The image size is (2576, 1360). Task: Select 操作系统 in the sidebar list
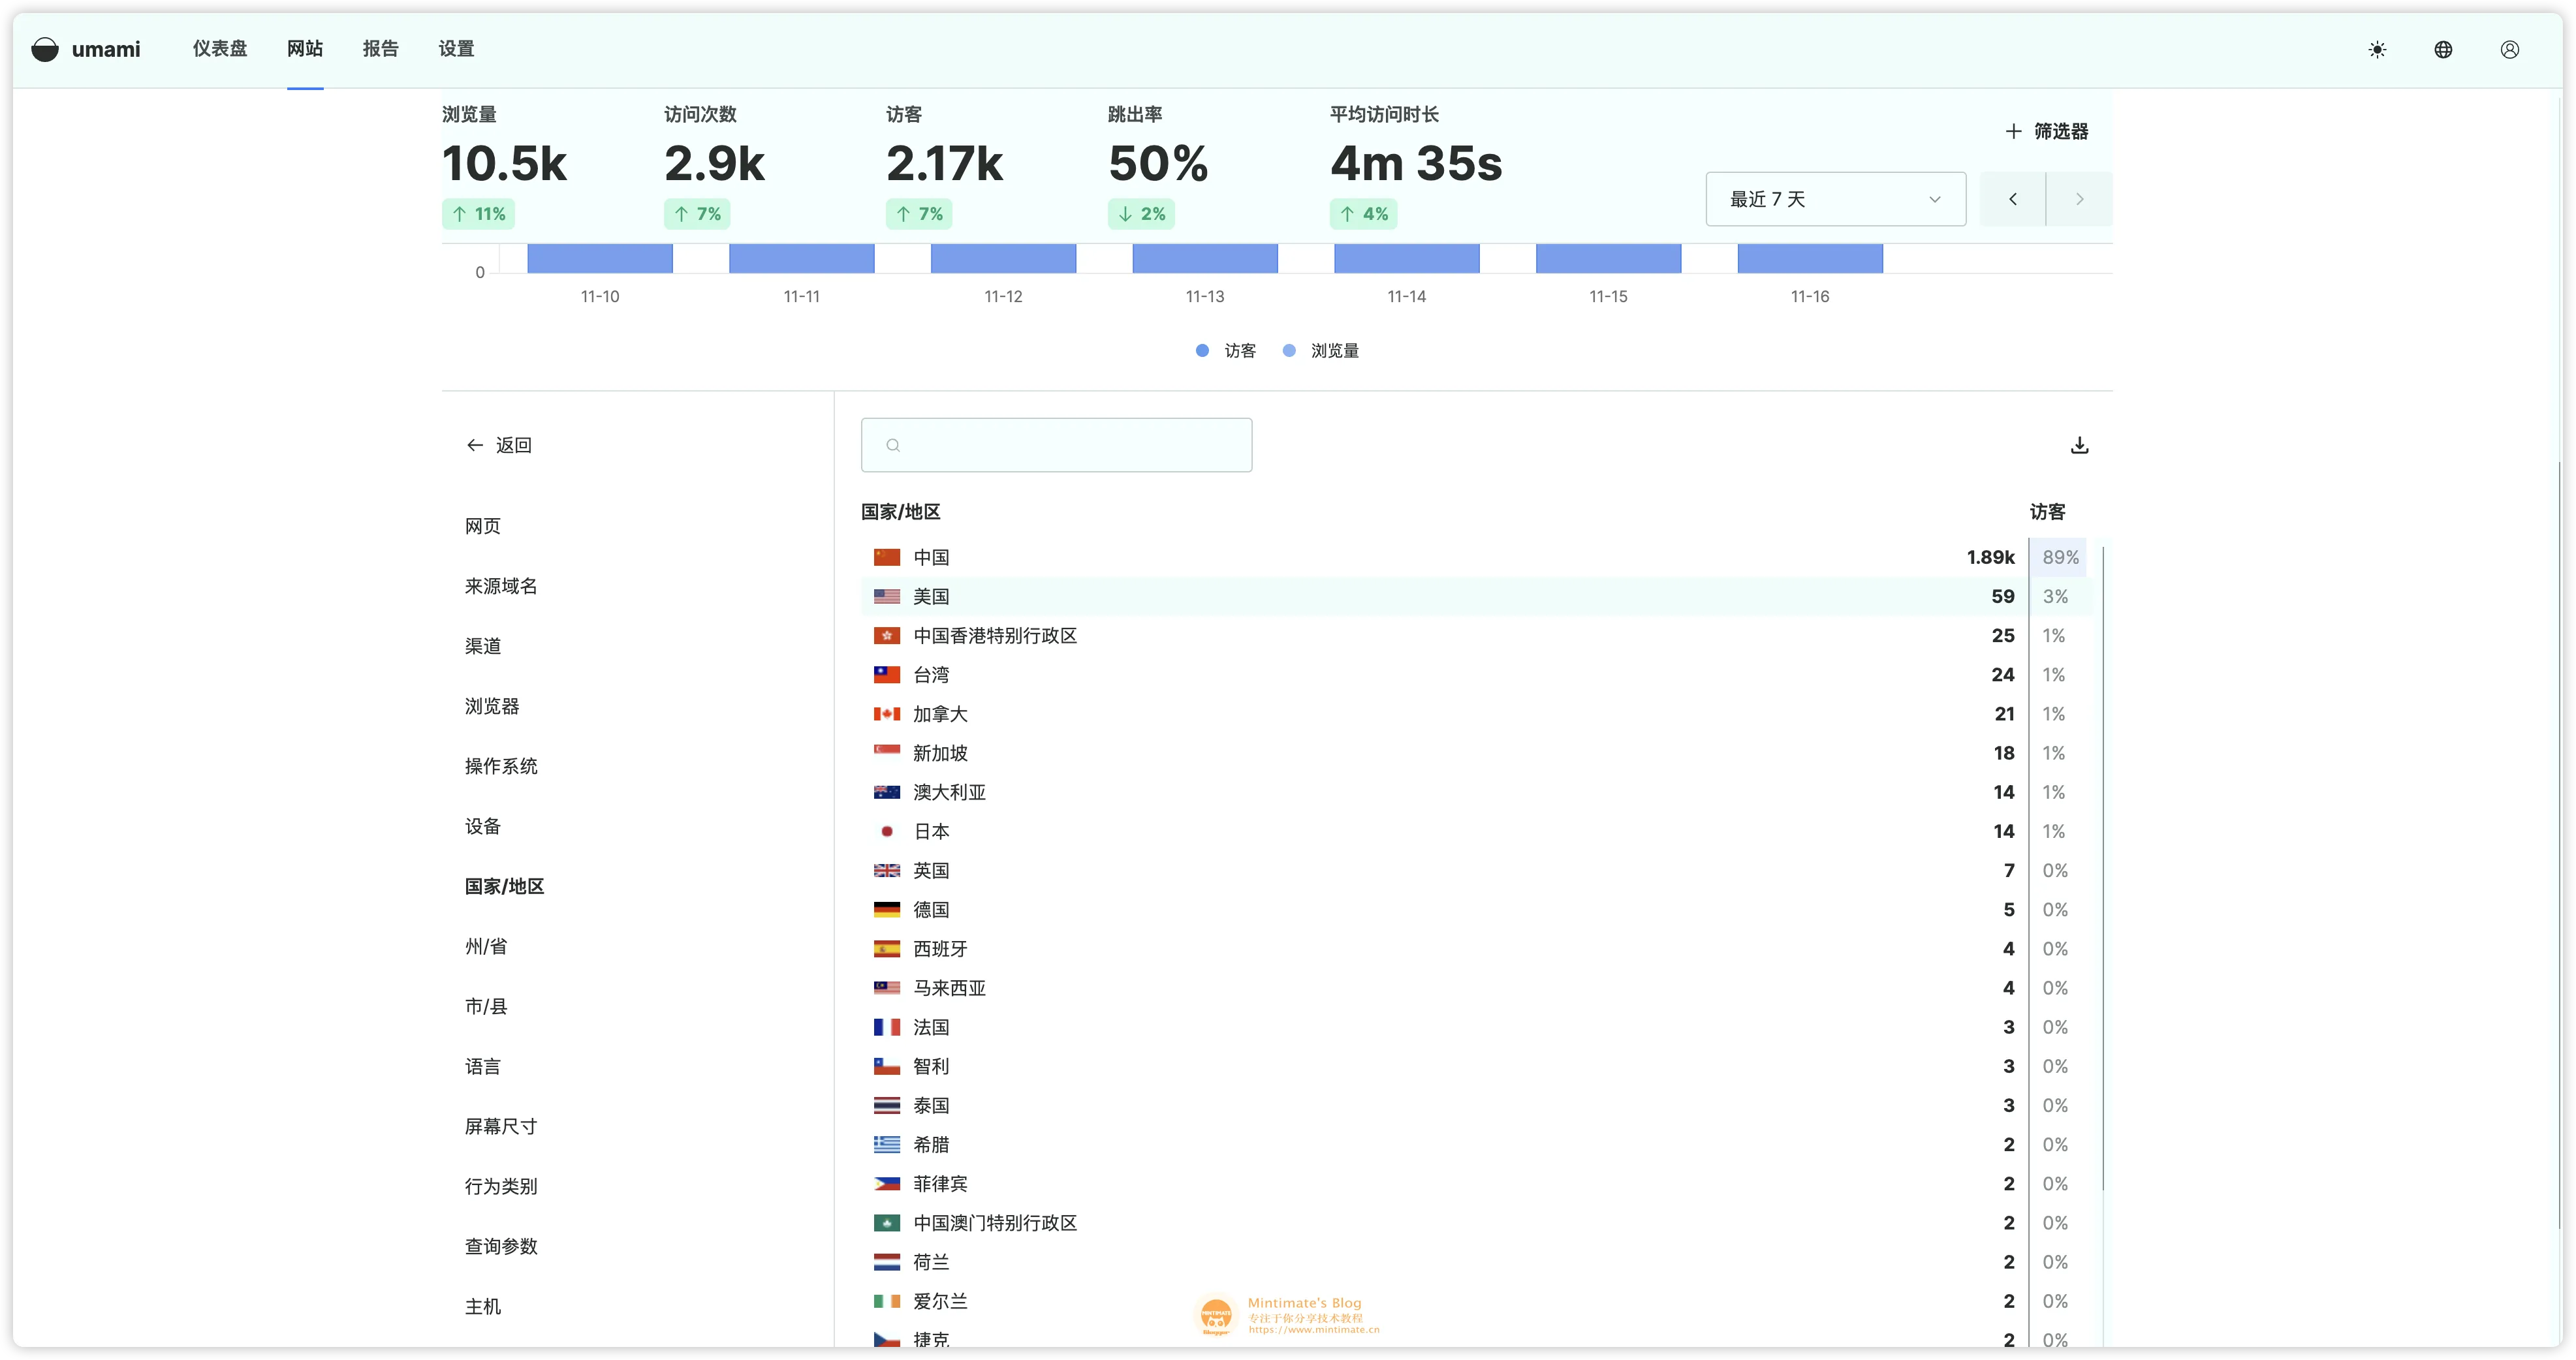click(x=501, y=766)
